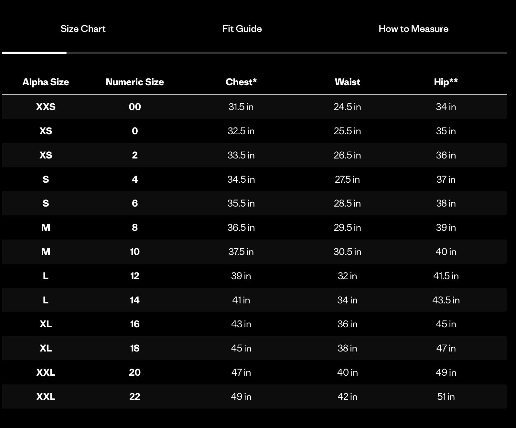
Task: Click numeric size 00 cell
Action: 135,107
